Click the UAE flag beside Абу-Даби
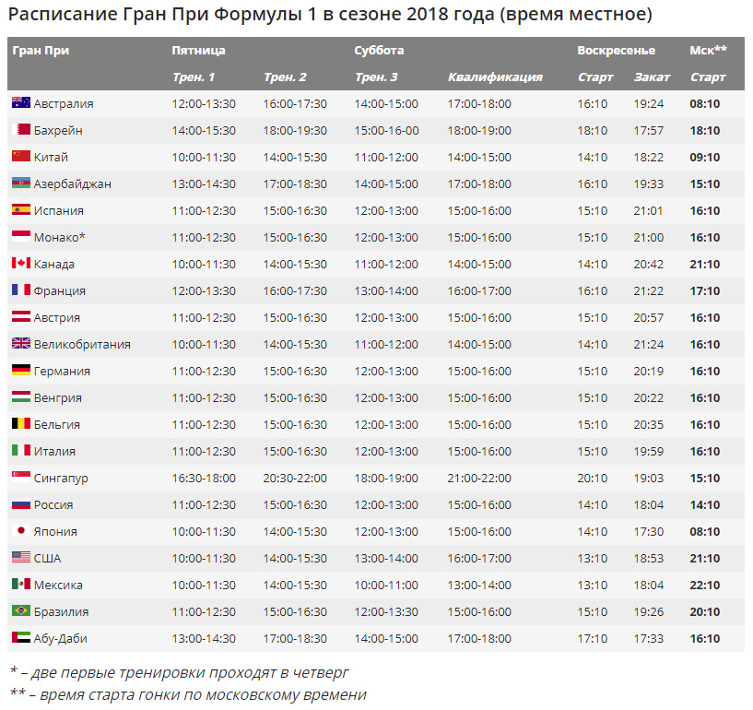The width and height of the screenshot is (753, 710). click(21, 637)
